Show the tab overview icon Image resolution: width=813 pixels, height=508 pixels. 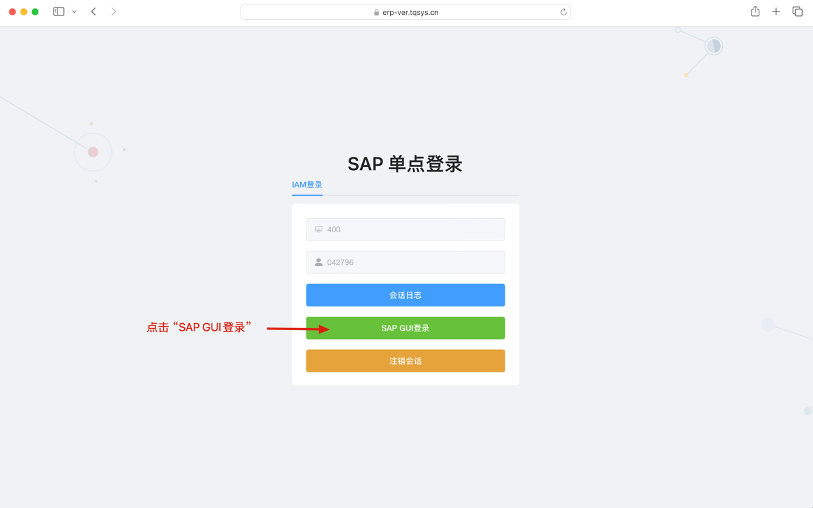click(798, 12)
